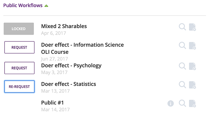Image resolution: width=210 pixels, height=117 pixels.
Task: Click the LOCKED button for Mixed 2 Sharables
Action: [x=19, y=29]
